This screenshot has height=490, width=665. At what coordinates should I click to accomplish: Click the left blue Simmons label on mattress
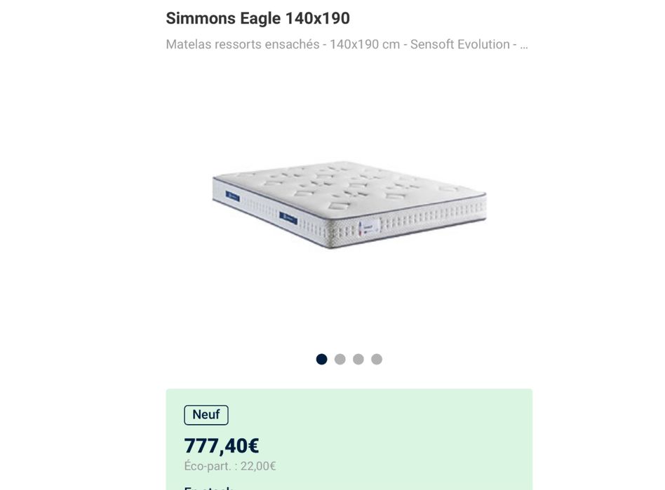(233, 197)
